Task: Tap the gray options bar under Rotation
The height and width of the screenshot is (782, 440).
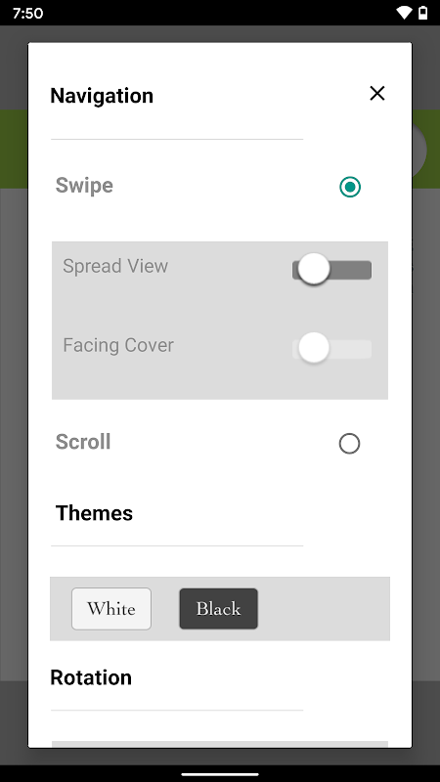Action: point(220,744)
